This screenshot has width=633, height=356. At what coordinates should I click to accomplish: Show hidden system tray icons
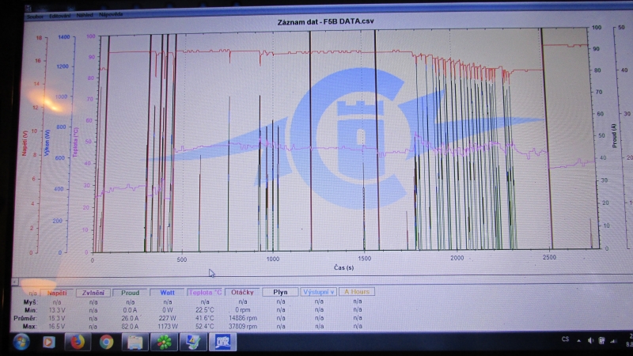(580, 340)
